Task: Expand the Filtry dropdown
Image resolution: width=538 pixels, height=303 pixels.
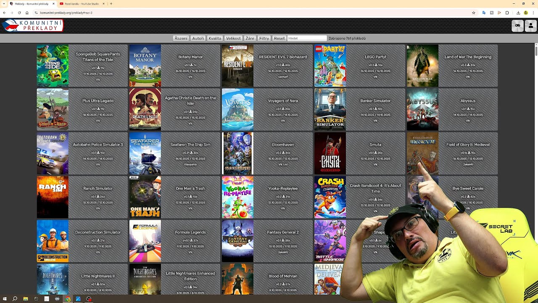Action: coord(264,38)
